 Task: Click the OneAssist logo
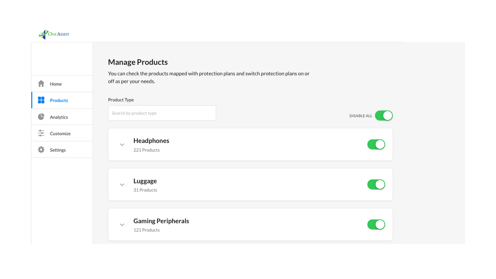tap(53, 34)
